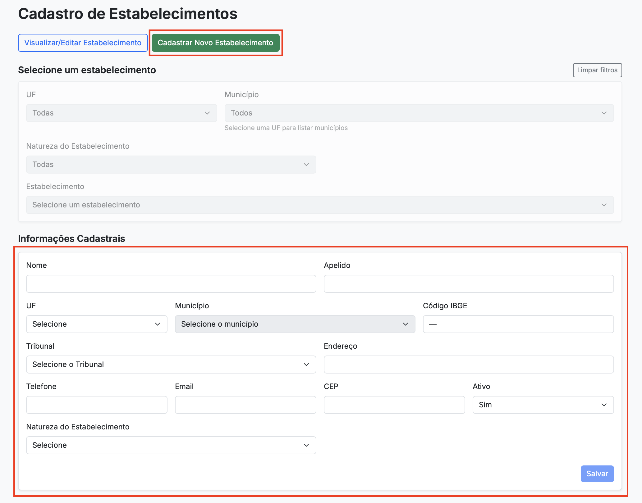
Task: Open the Selecione o município dropdown
Action: tap(295, 324)
